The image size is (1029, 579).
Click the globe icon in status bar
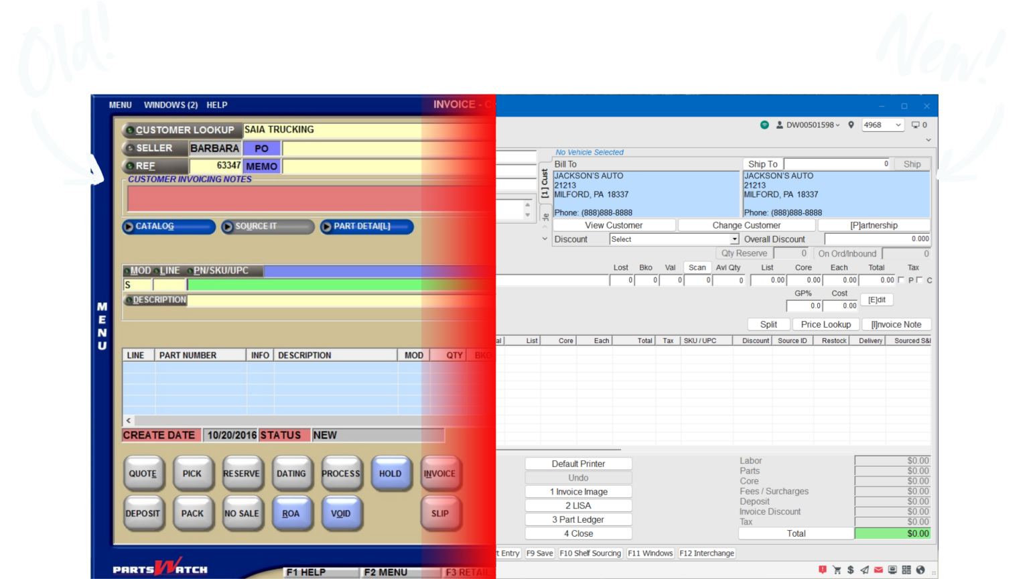(x=920, y=570)
